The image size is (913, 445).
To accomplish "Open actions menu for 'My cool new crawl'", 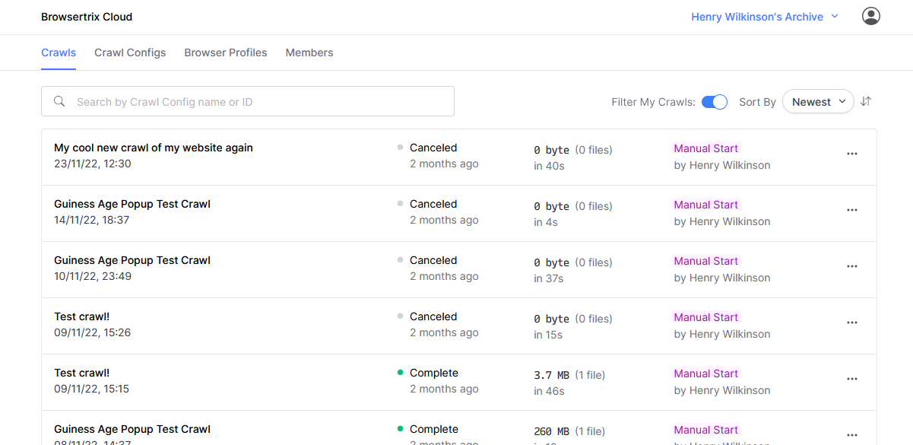I will click(852, 154).
